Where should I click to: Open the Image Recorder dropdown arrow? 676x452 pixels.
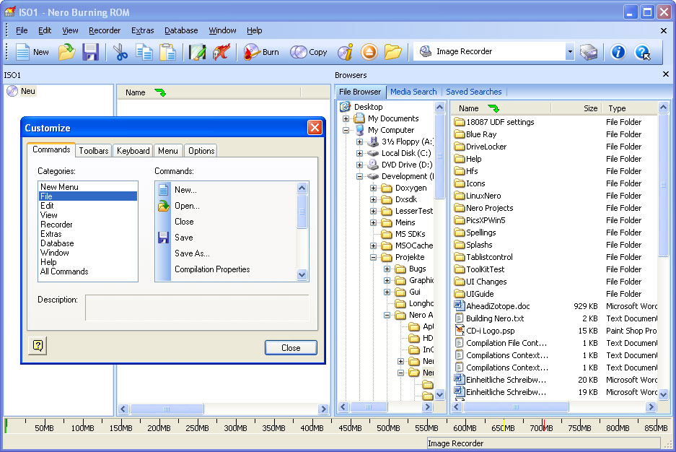(570, 52)
